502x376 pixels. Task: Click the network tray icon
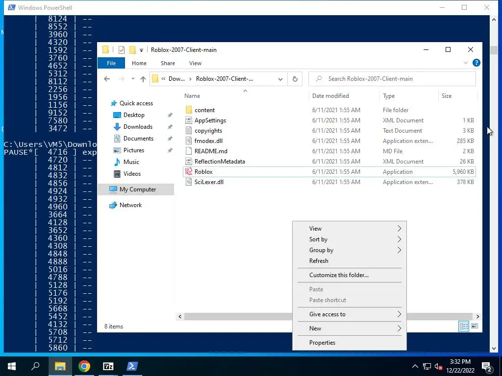427,366
